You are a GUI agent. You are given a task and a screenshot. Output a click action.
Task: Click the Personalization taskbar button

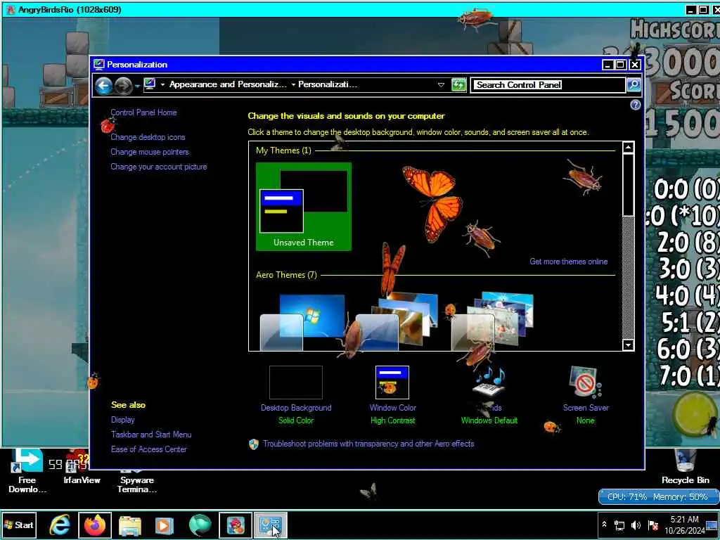(271, 525)
